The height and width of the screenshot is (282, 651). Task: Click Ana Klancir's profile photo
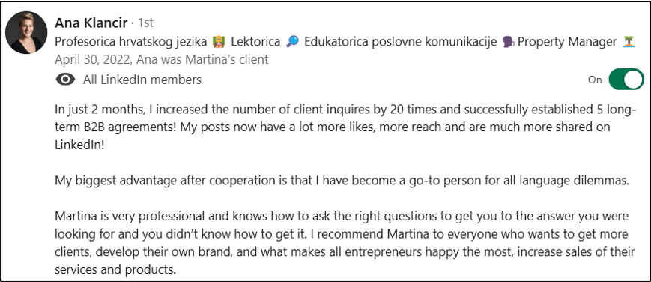click(x=26, y=32)
